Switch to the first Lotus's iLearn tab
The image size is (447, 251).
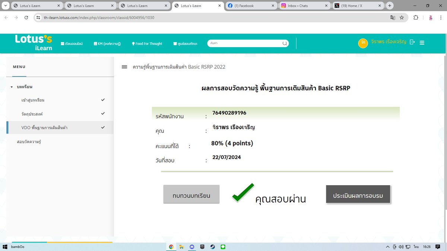(36, 6)
